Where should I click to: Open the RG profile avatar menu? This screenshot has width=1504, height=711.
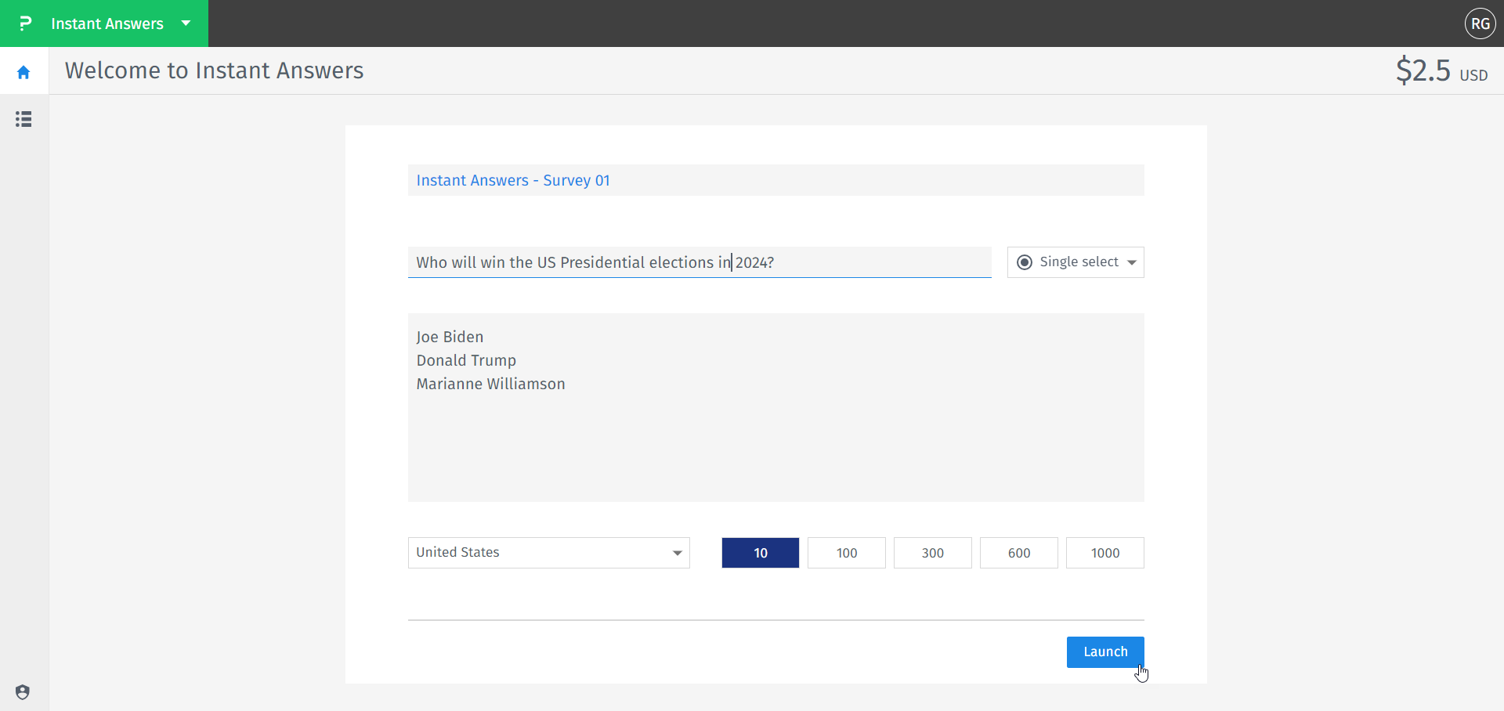[x=1480, y=23]
